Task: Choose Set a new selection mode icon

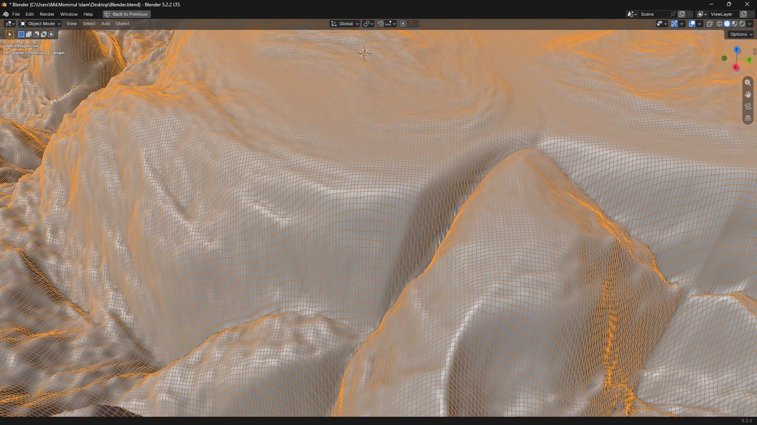Action: (21, 34)
